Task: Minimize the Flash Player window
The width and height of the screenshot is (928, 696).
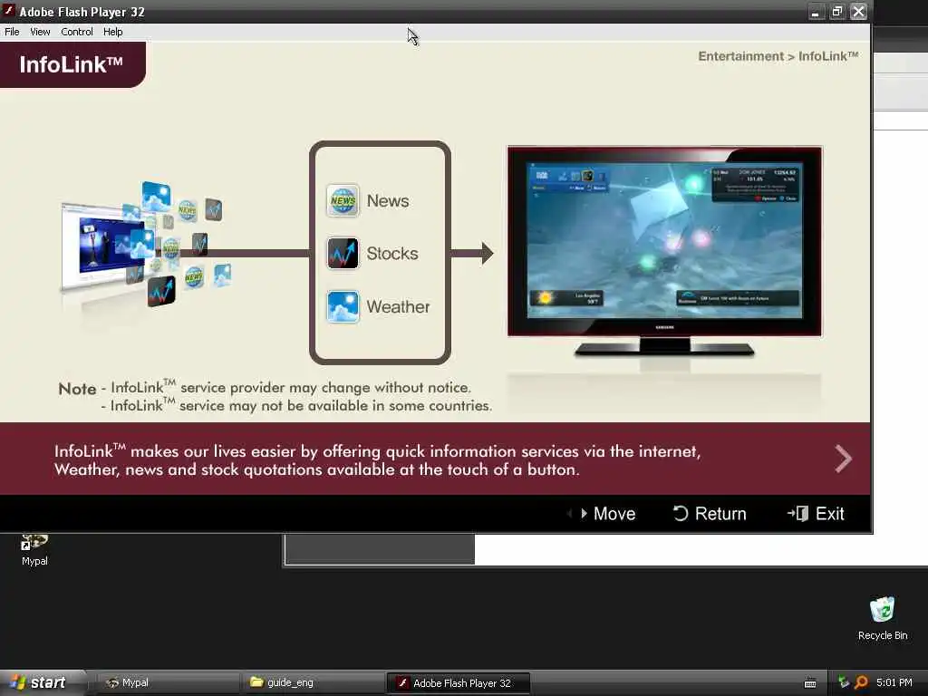Action: [x=816, y=11]
